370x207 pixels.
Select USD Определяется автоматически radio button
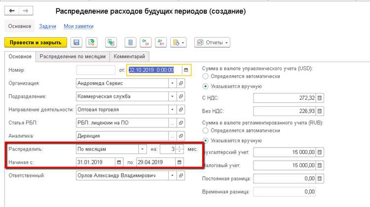tap(206, 76)
